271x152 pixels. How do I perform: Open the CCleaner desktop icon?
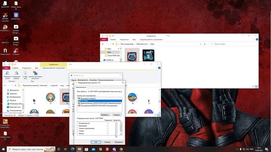pos(16,52)
